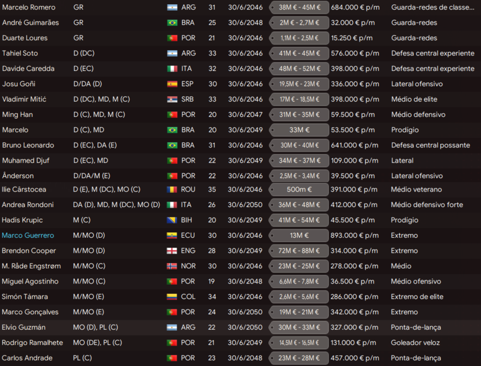Open player Marcelo Romero
This screenshot has height=366, width=481.
coord(29,7)
